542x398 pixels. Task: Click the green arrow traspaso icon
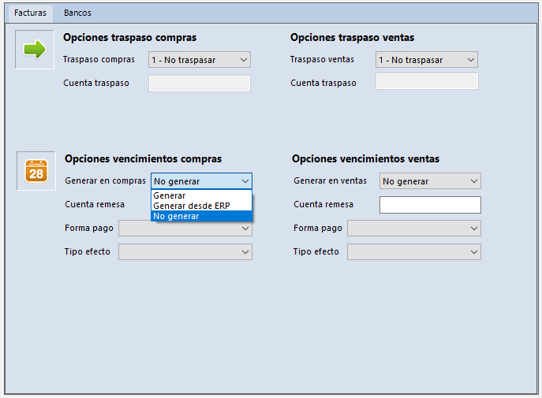35,50
